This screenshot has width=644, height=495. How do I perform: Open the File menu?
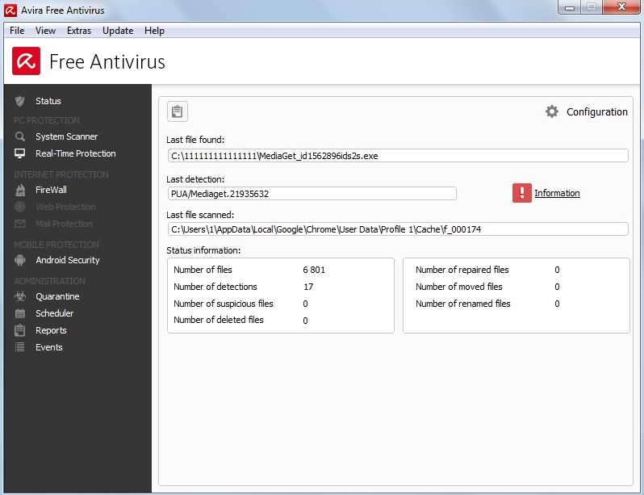coord(17,31)
